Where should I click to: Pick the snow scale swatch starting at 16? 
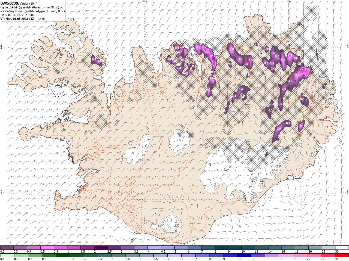(288, 248)
